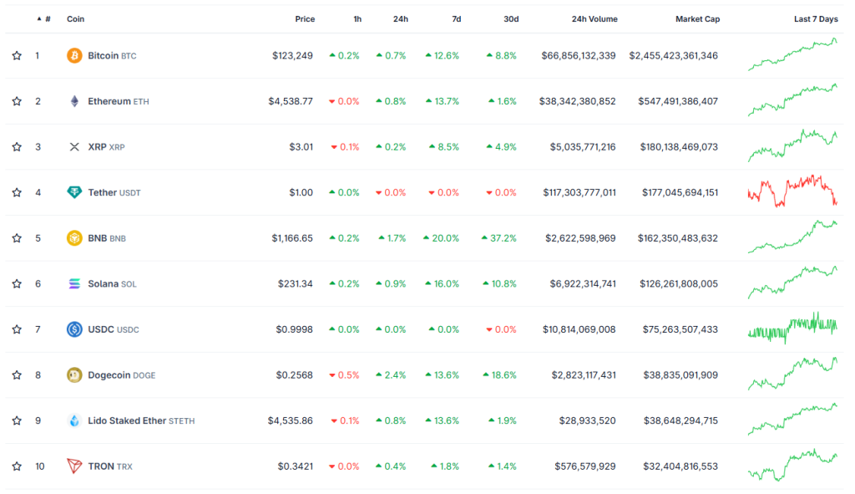The image size is (855, 494).
Task: Click the Bitcoin logo icon
Action: coord(74,56)
